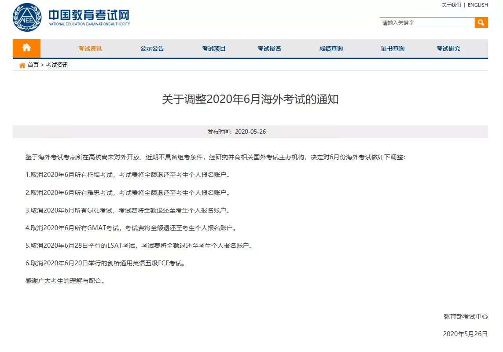The image size is (503, 352).
Task: Click the intro paragraph starting 鉴于海外考试考点
Action: [x=216, y=157]
